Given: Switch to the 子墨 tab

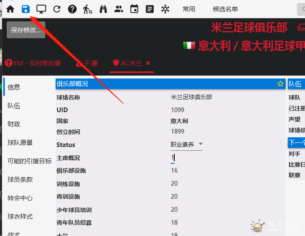Looking at the screenshot, I should [x=87, y=63].
